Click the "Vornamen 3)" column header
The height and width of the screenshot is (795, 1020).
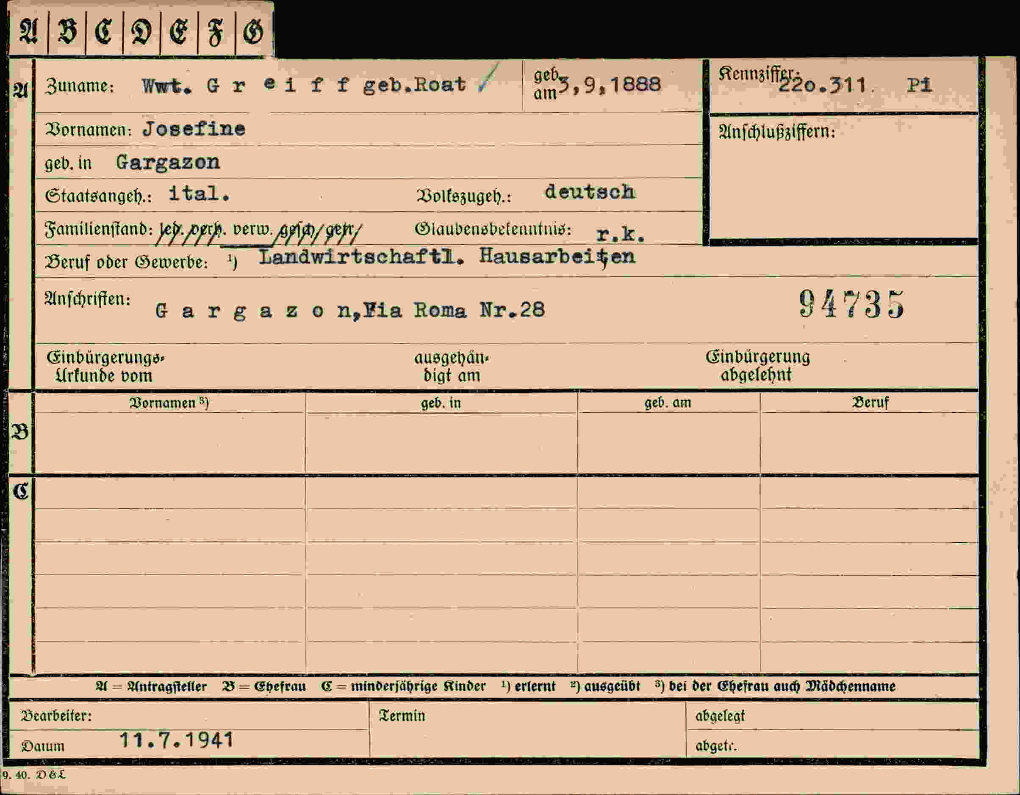(x=169, y=403)
